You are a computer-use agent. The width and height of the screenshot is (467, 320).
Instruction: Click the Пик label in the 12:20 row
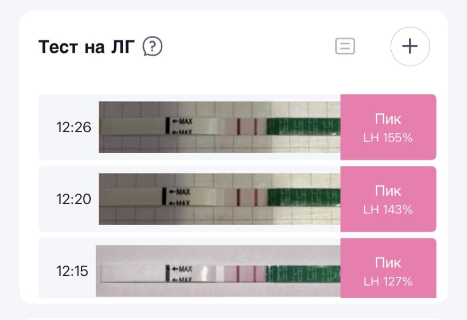[x=388, y=191]
